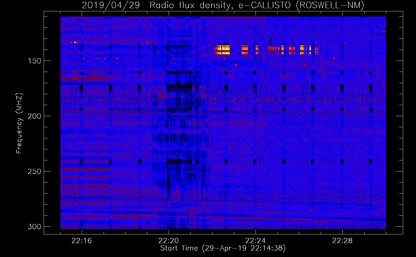Select the date text '2019/04/29' in the title
416x257 pixels.
[111, 5]
